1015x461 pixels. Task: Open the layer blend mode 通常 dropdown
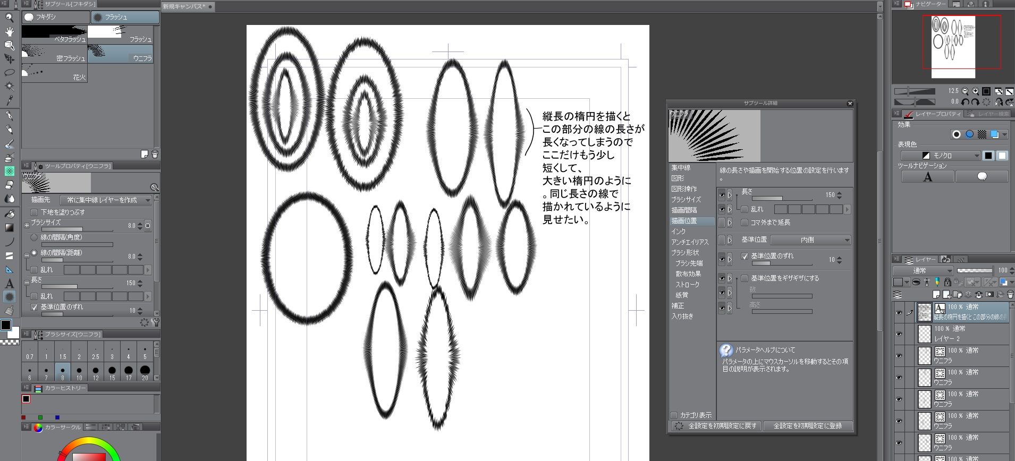tap(923, 271)
